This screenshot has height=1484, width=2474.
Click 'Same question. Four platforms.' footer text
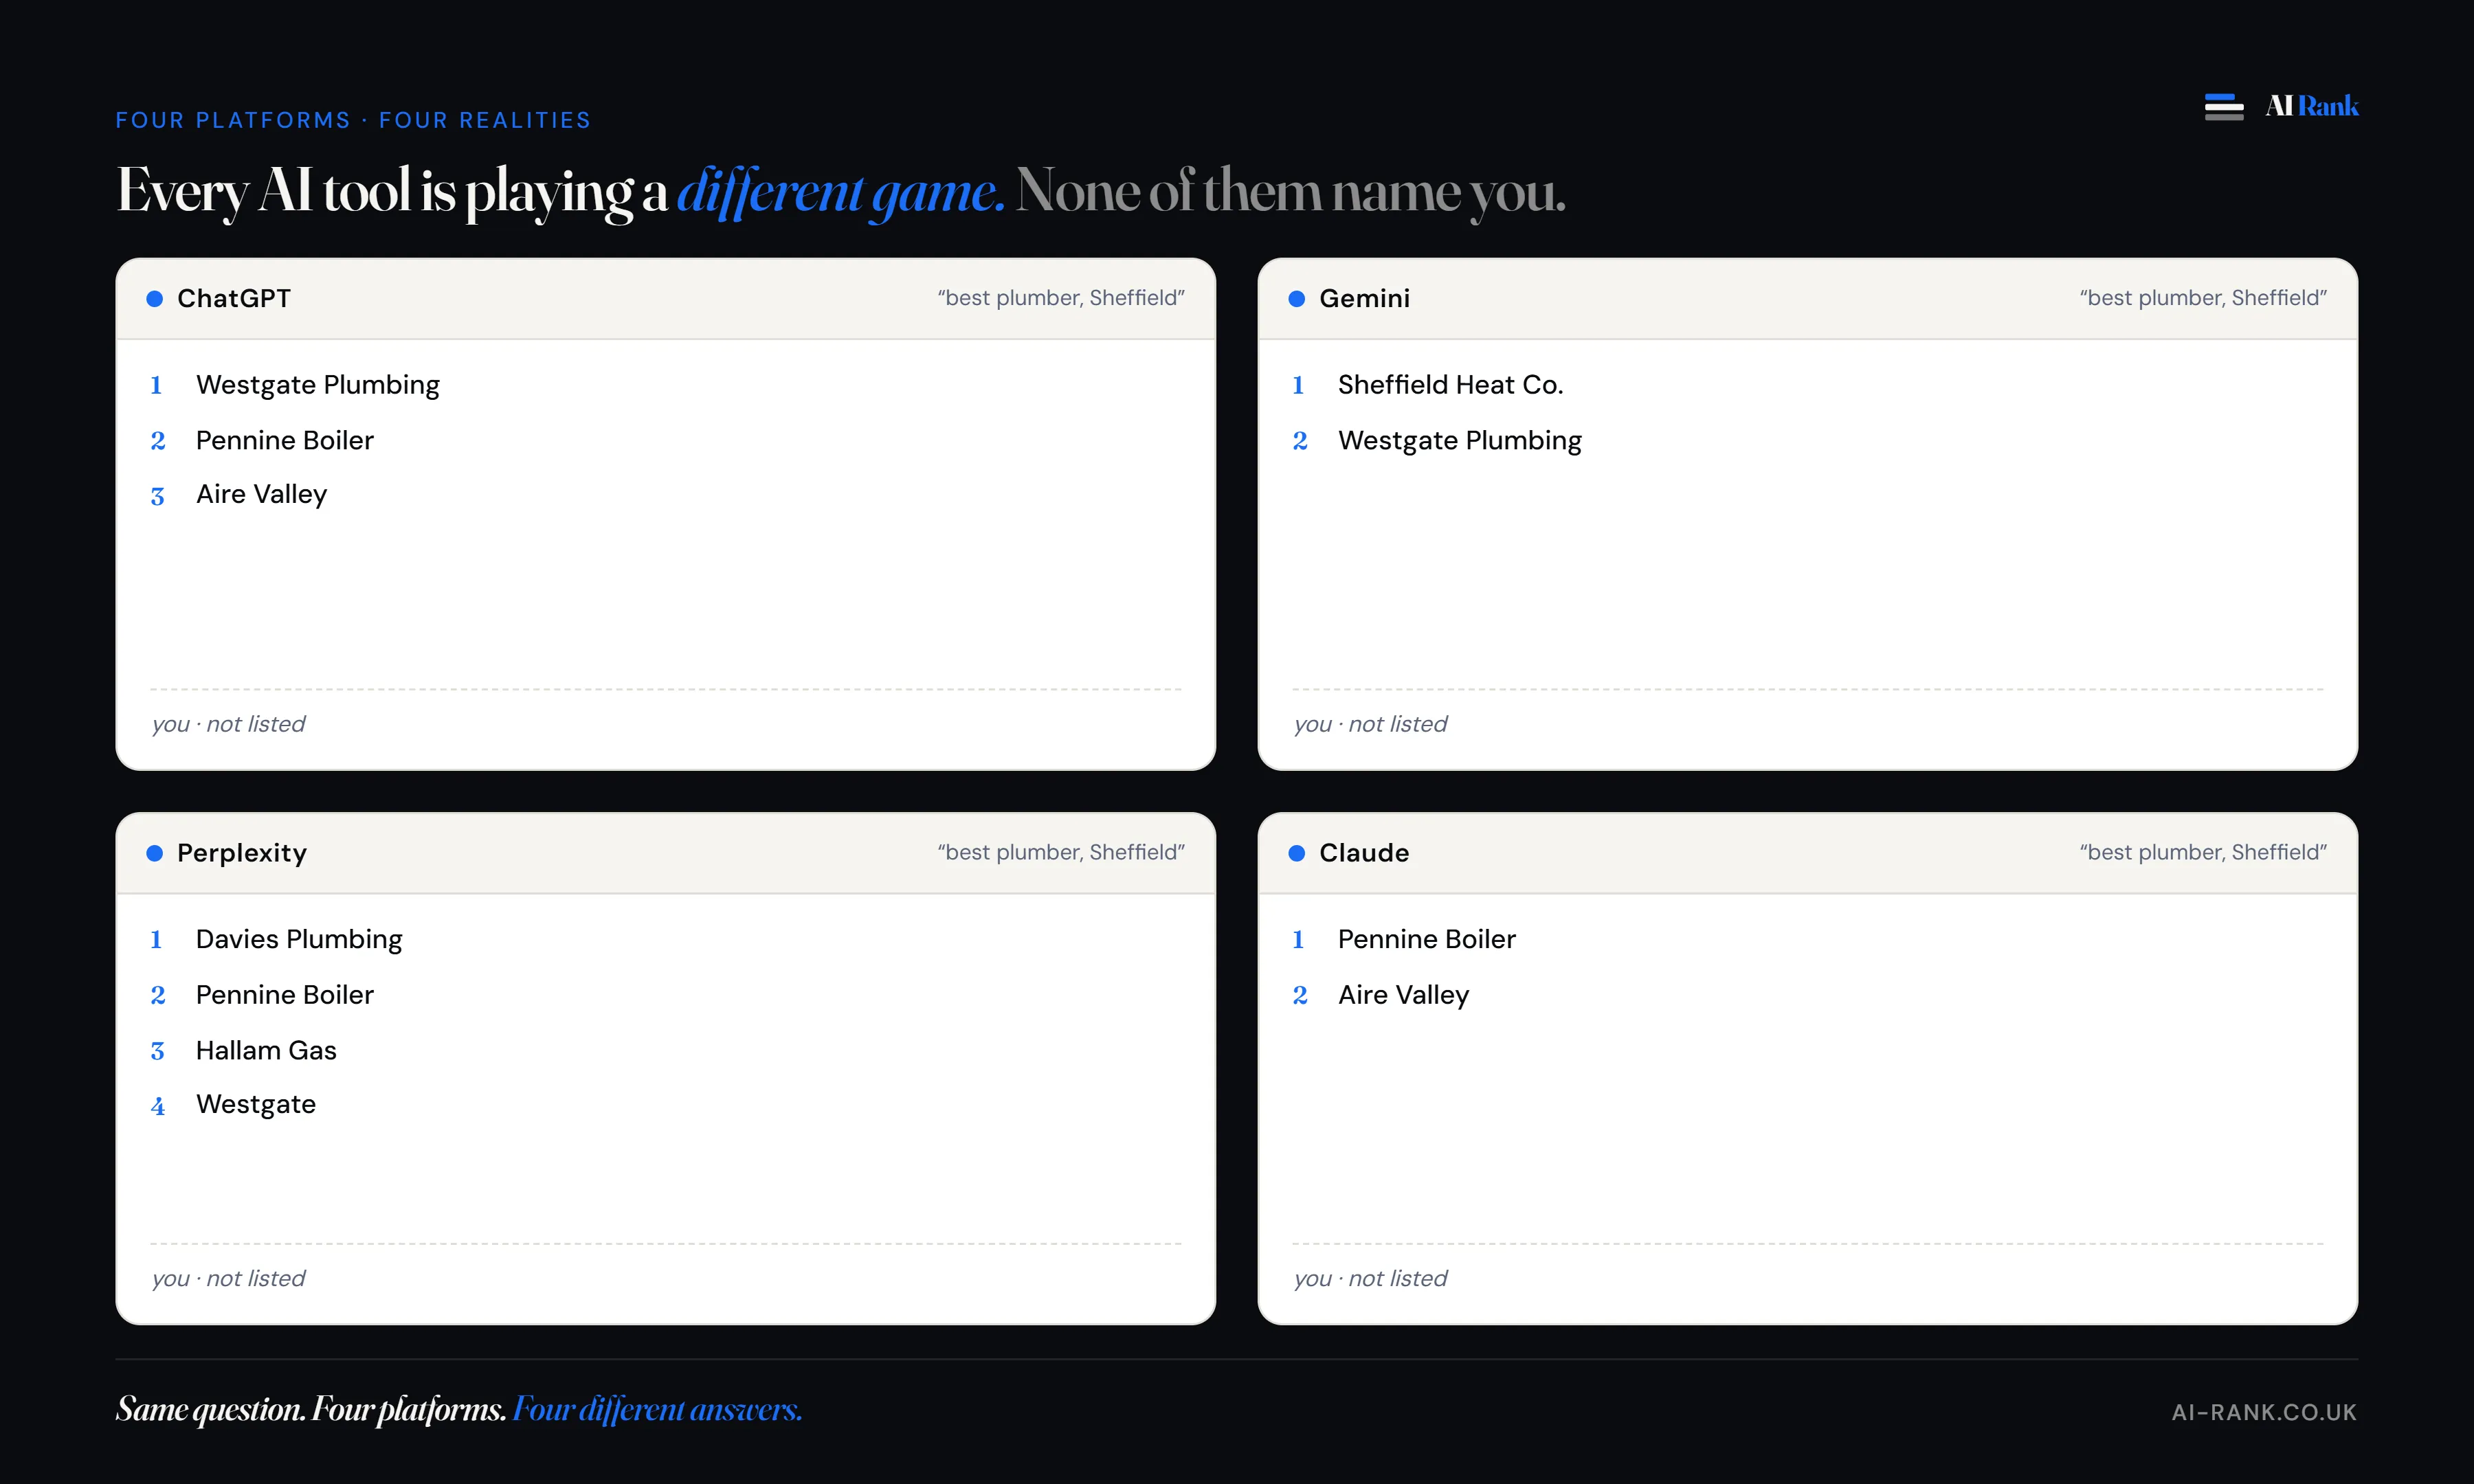tap(311, 1409)
